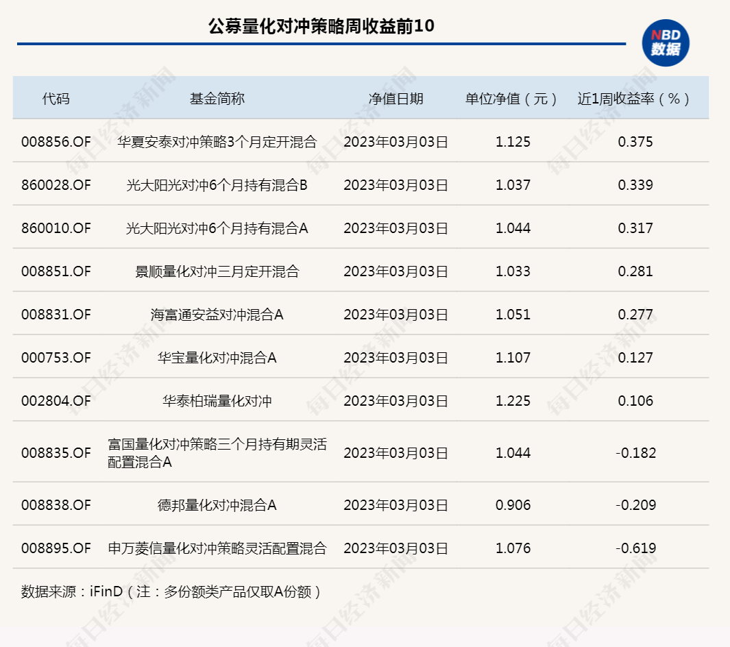Click the date in the 002804.OF row
Image resolution: width=730 pixels, height=647 pixels.
(396, 401)
